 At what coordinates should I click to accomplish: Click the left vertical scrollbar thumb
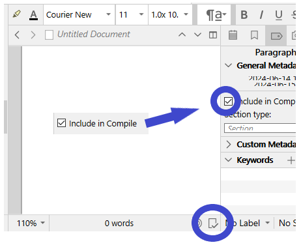(5, 117)
